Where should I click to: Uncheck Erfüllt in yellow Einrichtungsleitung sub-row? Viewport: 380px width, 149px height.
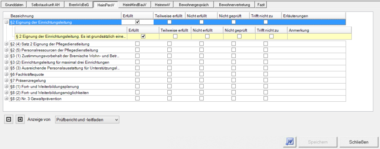(x=143, y=36)
